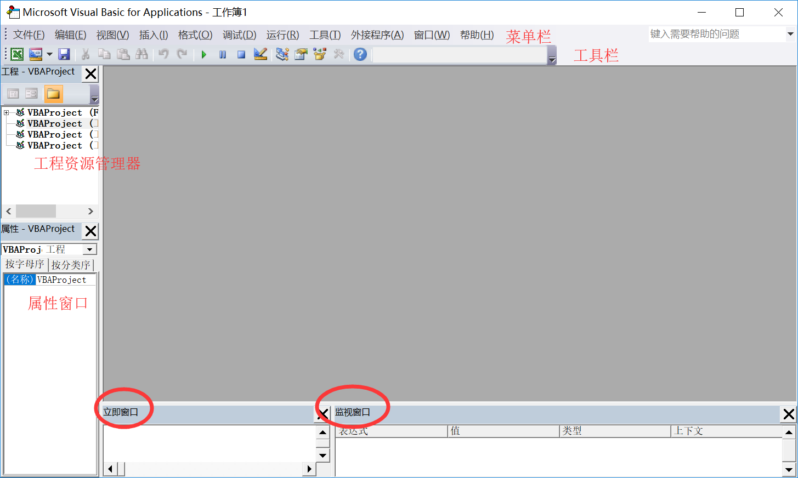Click the Break pause icon
This screenshot has height=478, width=798.
pyautogui.click(x=223, y=55)
